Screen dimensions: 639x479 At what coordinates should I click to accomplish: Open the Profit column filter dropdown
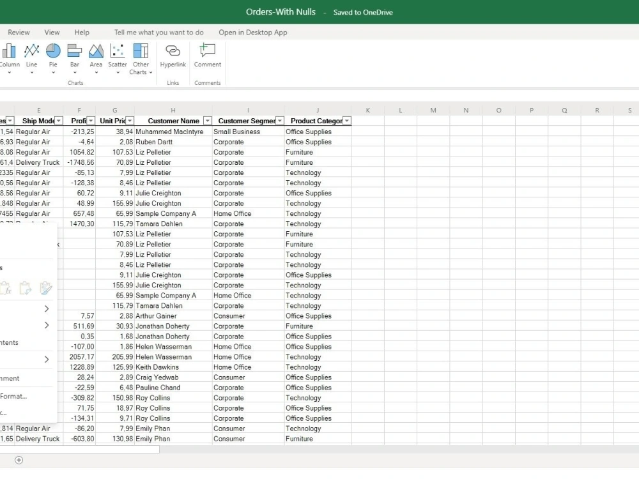click(x=91, y=121)
